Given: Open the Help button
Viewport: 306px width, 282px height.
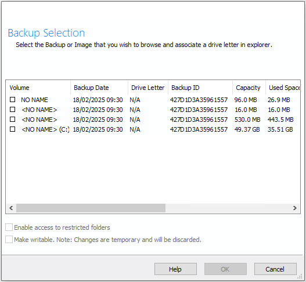Looking at the screenshot, I should 175,269.
